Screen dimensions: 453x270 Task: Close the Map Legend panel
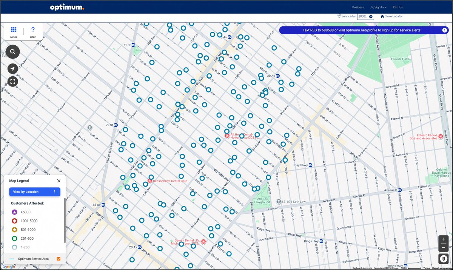(x=59, y=181)
